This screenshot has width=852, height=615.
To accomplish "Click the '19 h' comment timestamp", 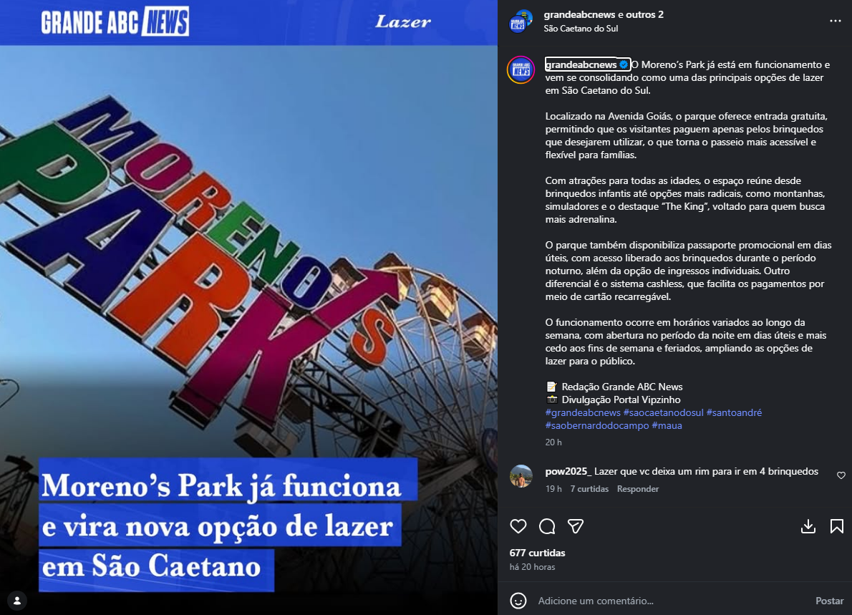I will click(553, 489).
